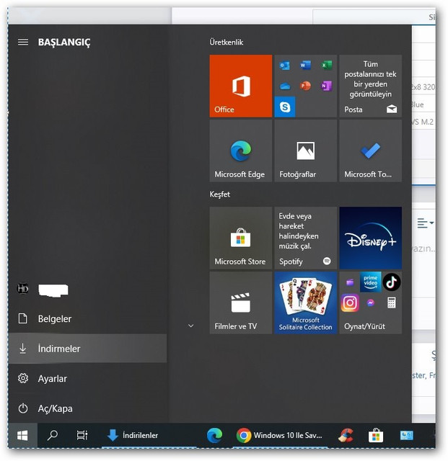The height and width of the screenshot is (461, 448).
Task: Open the Microsoft To Do tile
Action: pyautogui.click(x=370, y=151)
